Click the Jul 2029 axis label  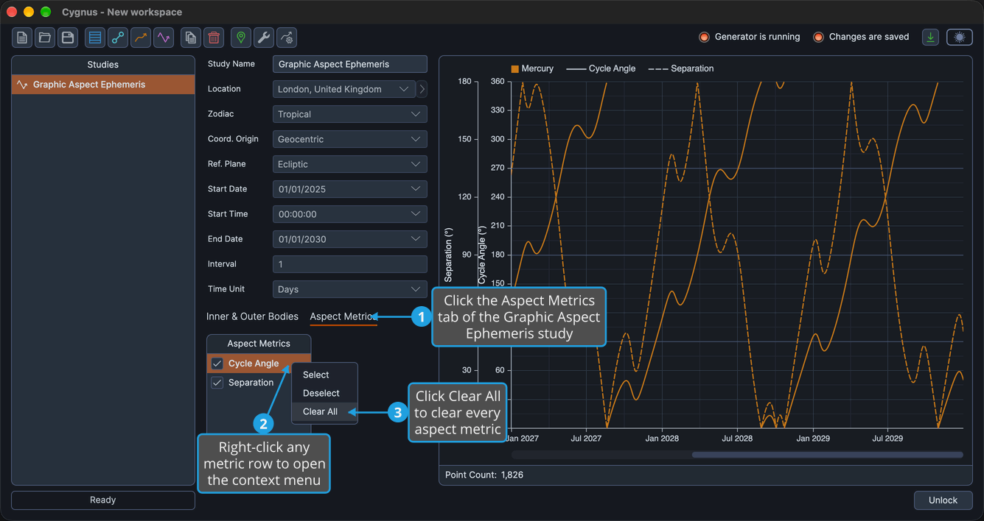click(x=887, y=438)
